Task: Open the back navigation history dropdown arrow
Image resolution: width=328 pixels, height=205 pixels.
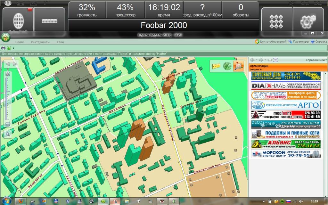Action: [257, 60]
